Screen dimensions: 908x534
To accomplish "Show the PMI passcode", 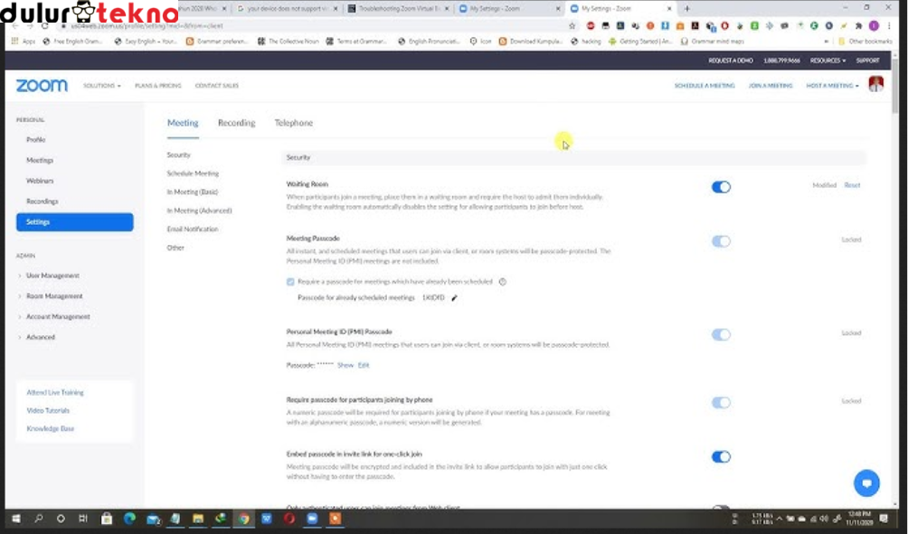I will 345,366.
